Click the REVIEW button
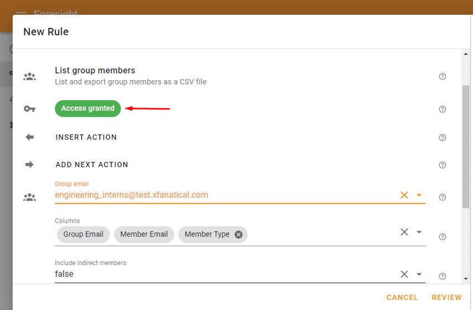Image resolution: width=473 pixels, height=310 pixels. [446, 298]
